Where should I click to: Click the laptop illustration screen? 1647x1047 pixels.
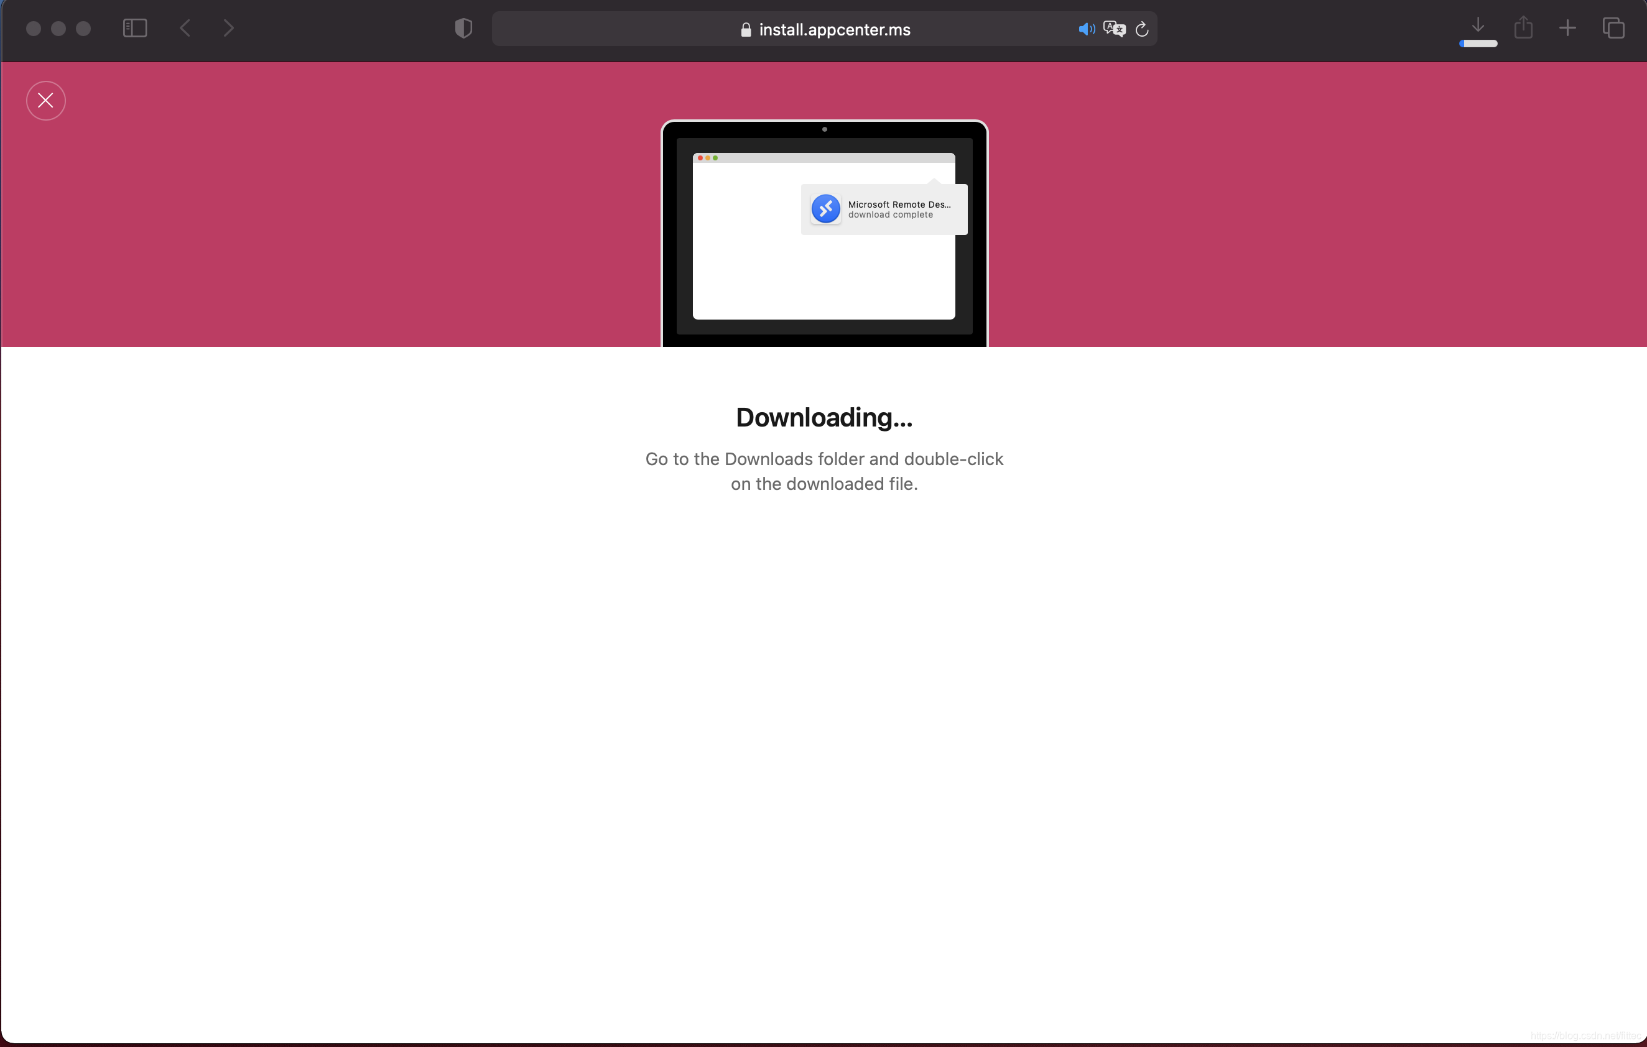pyautogui.click(x=824, y=236)
